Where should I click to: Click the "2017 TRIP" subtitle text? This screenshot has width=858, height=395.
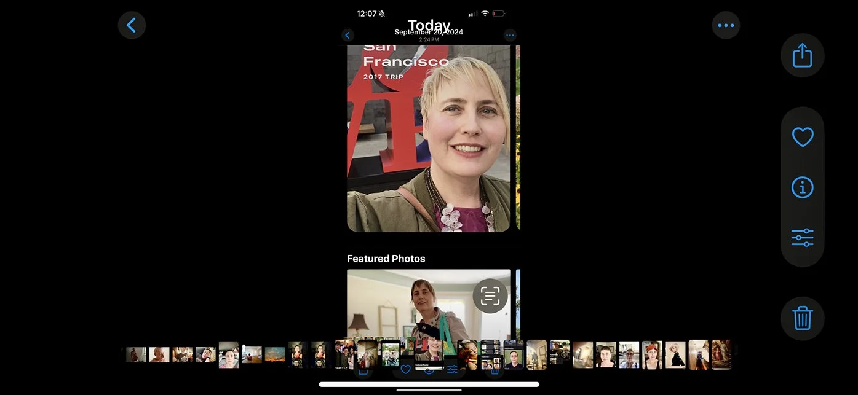click(x=383, y=77)
